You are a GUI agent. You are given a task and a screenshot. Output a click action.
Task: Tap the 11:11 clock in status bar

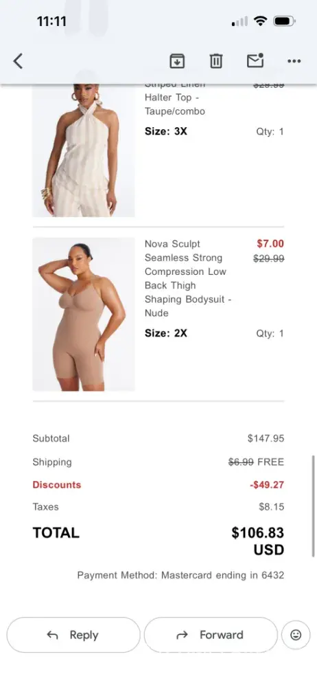tap(51, 21)
